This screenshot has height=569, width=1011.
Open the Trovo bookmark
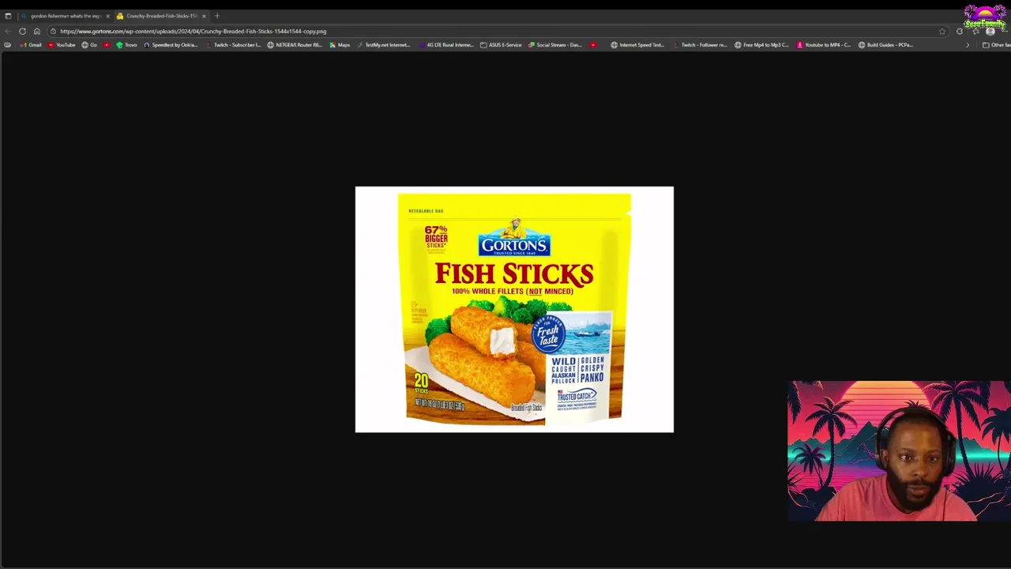pyautogui.click(x=126, y=45)
